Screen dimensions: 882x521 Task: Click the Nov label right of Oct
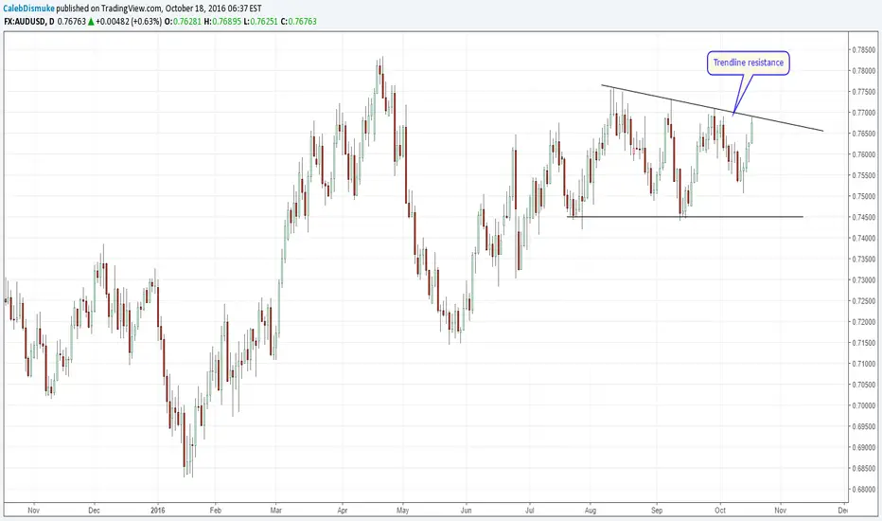point(780,511)
